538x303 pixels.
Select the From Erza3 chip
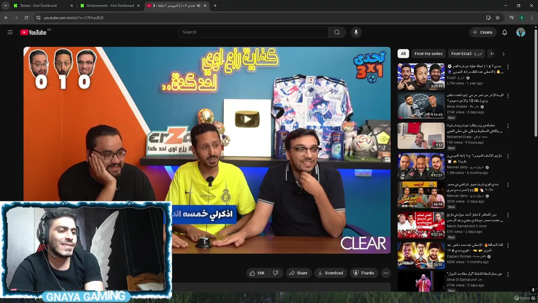click(x=467, y=54)
